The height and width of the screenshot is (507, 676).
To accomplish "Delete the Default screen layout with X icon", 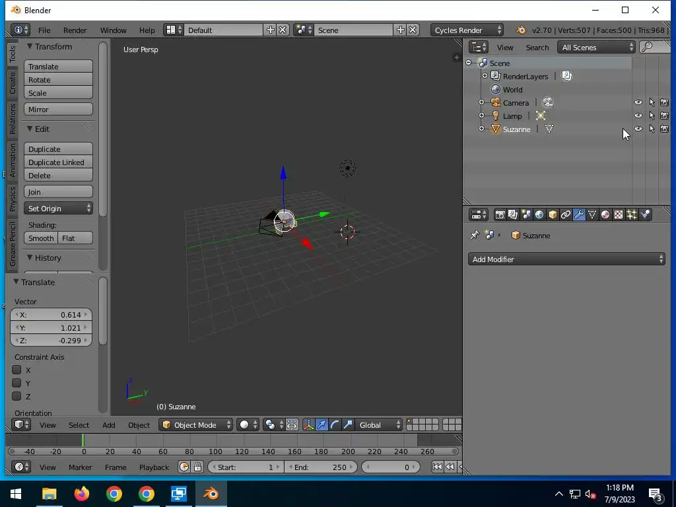I will 283,30.
